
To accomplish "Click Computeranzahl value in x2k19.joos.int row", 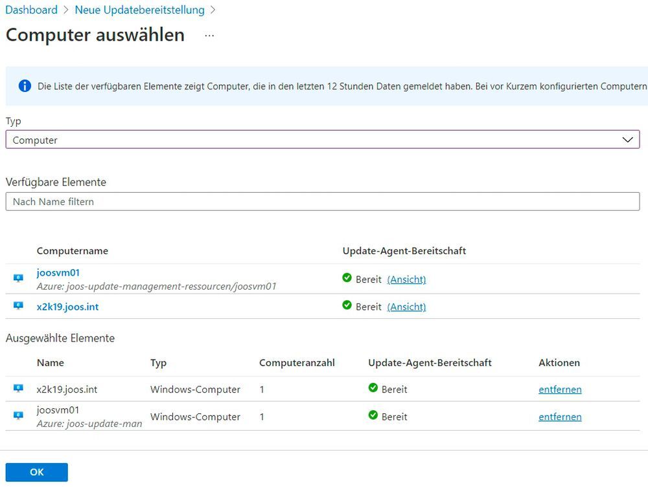I will 262,389.
